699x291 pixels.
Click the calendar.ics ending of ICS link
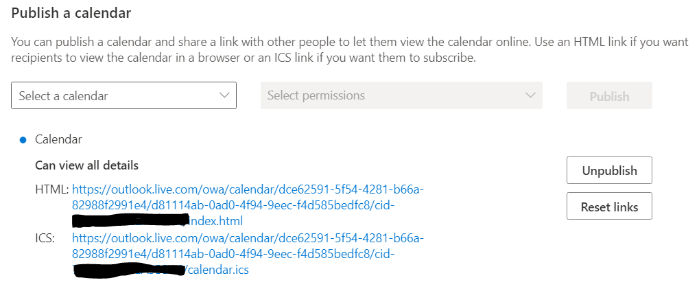(x=218, y=270)
